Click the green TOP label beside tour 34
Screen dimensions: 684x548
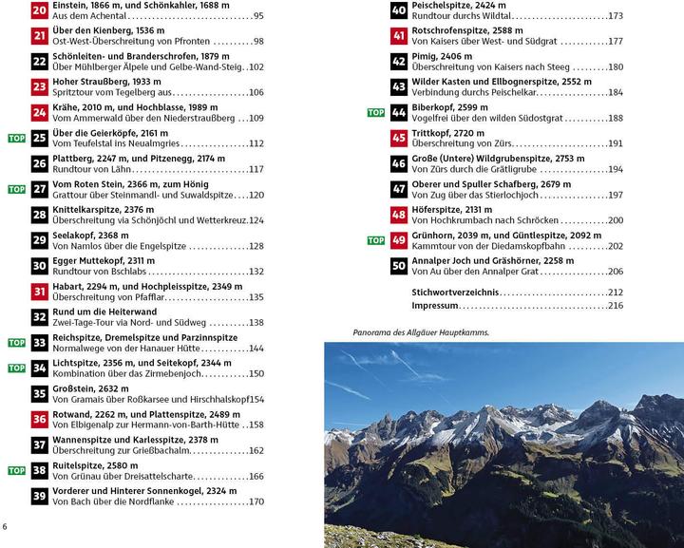[17, 368]
